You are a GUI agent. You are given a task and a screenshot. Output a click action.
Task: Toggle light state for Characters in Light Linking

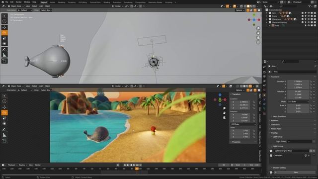pyautogui.click(x=306, y=156)
